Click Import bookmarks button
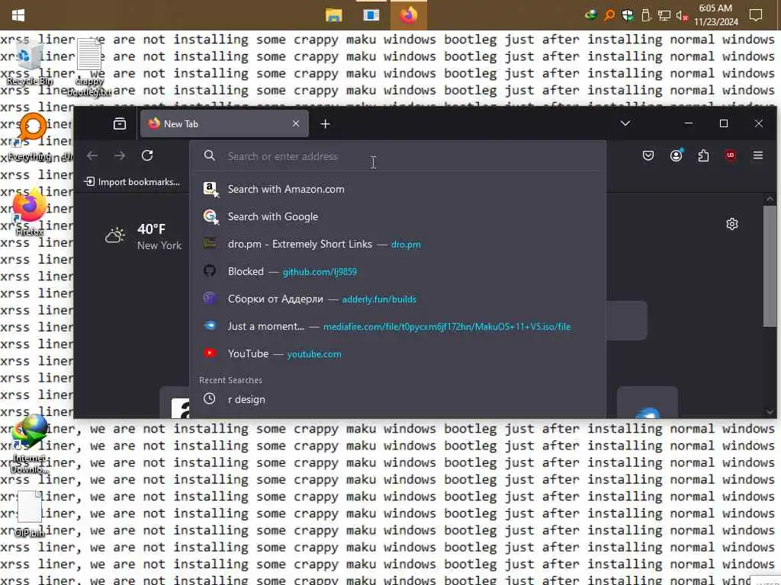The image size is (781, 585). (133, 182)
